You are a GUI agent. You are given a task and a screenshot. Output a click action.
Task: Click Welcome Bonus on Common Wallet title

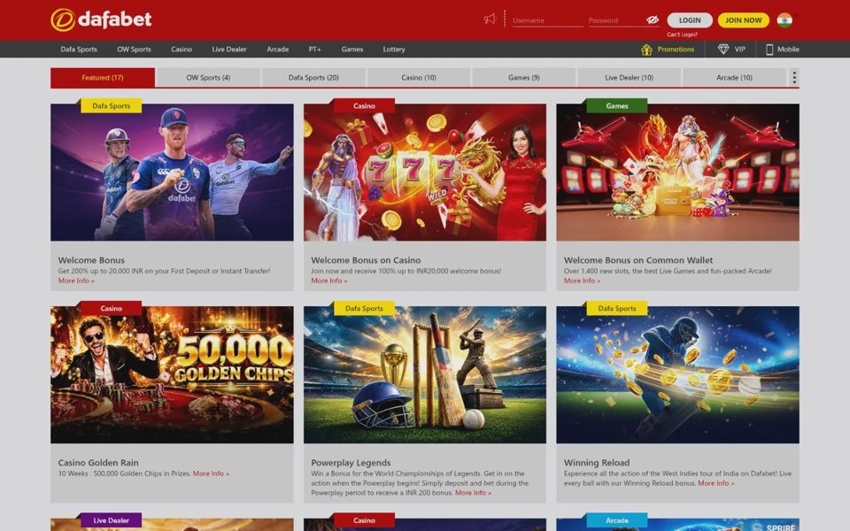(638, 260)
